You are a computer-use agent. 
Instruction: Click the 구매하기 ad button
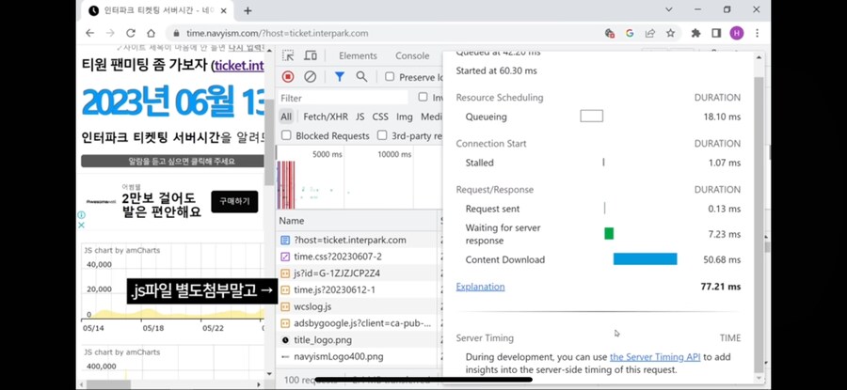coord(234,202)
